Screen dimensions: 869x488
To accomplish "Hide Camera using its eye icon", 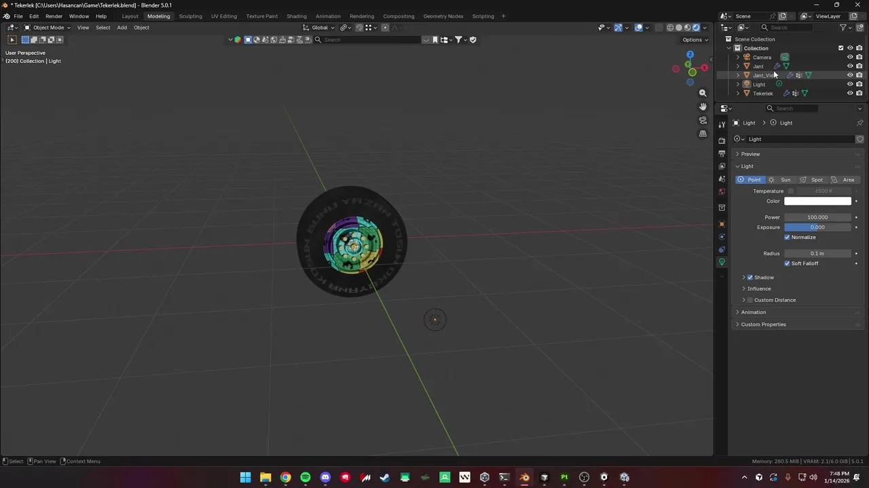I will 850,57.
